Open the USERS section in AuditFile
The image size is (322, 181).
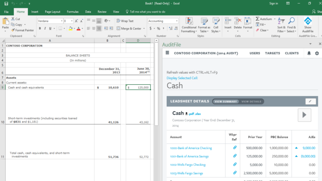[x=255, y=53]
